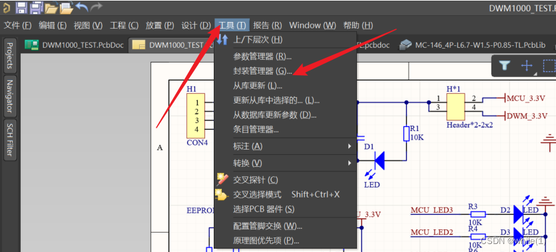Click the CON4 component label text
Image resolution: width=556 pixels, height=252 pixels.
[197, 143]
